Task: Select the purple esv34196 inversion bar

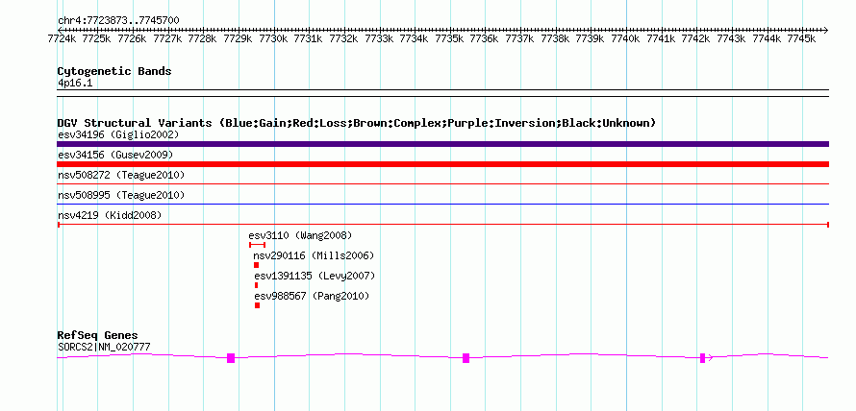Action: pyautogui.click(x=442, y=144)
